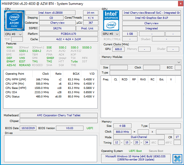The height and width of the screenshot is (165, 184).
Task: Click the memory module Type field
Action: coord(145,73)
